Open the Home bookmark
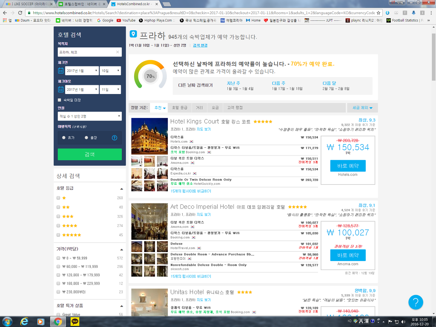 253,20
